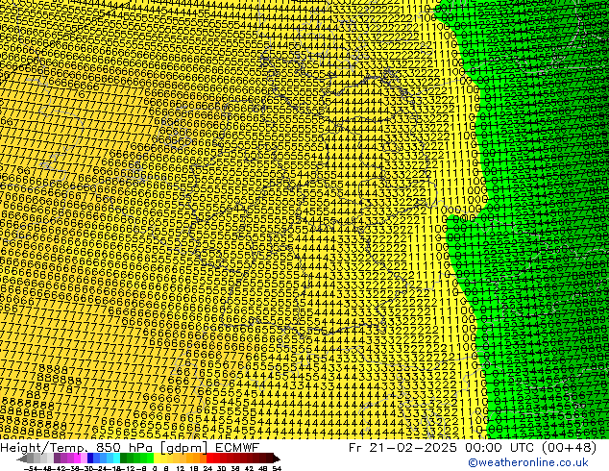Click the cyan swatch in the temperature legend
The height and width of the screenshot is (471, 609).
pos(116,458)
